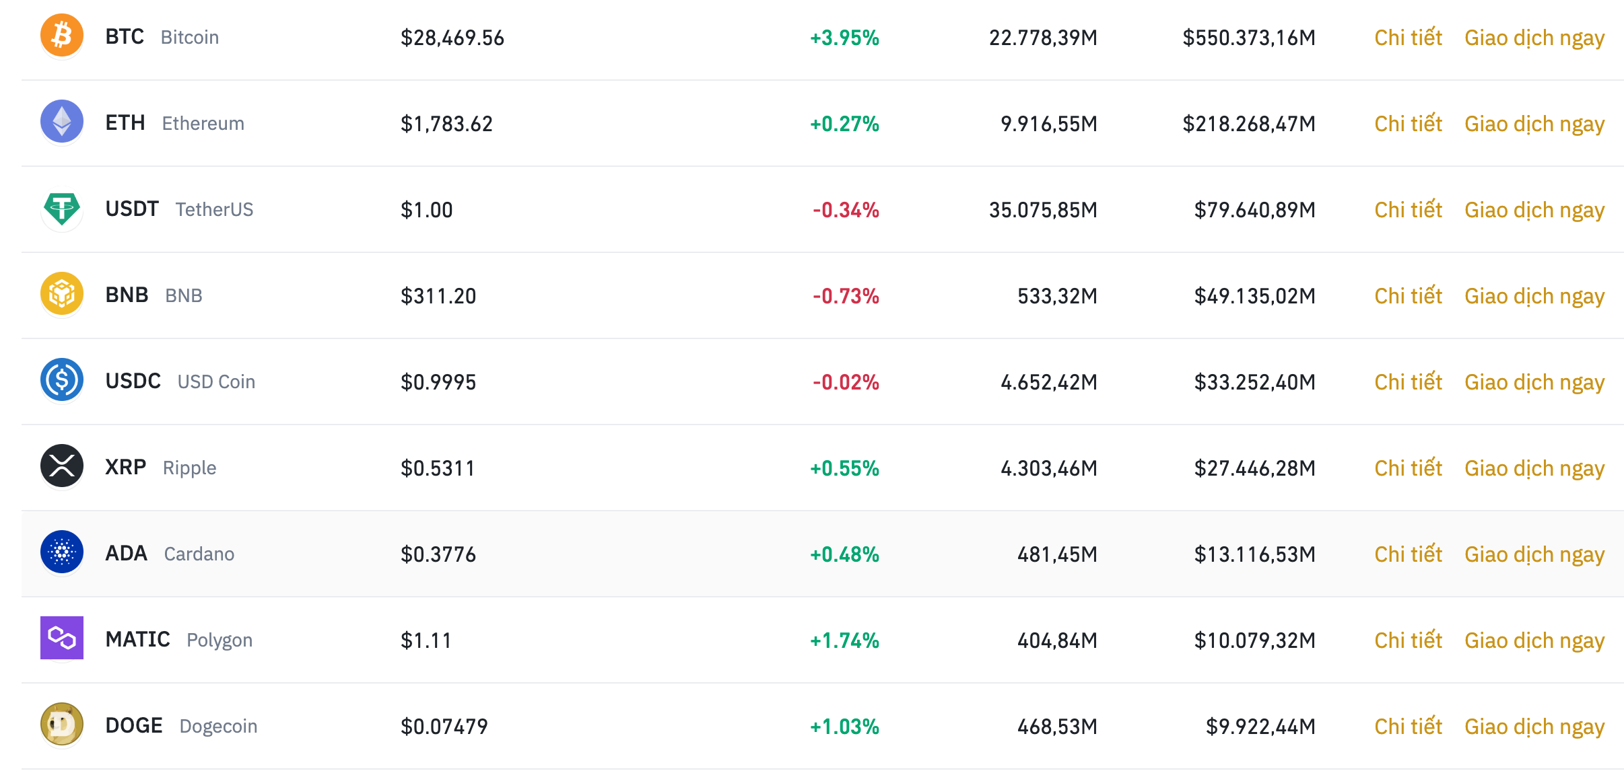
Task: Click Giao dịch ngay for XRP
Action: 1534,469
